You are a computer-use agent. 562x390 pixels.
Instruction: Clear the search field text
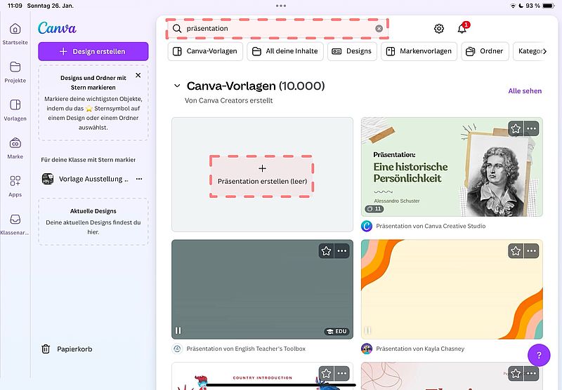pos(379,29)
